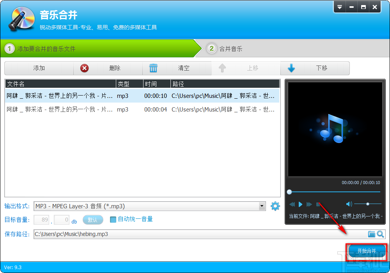Click the 开始合并 start merge button
The width and height of the screenshot is (390, 273).
pos(367,251)
